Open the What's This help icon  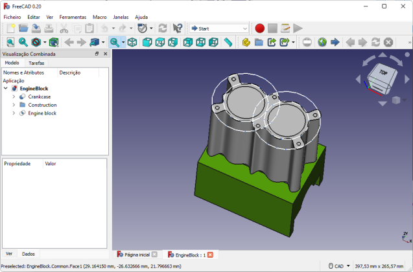point(178,28)
